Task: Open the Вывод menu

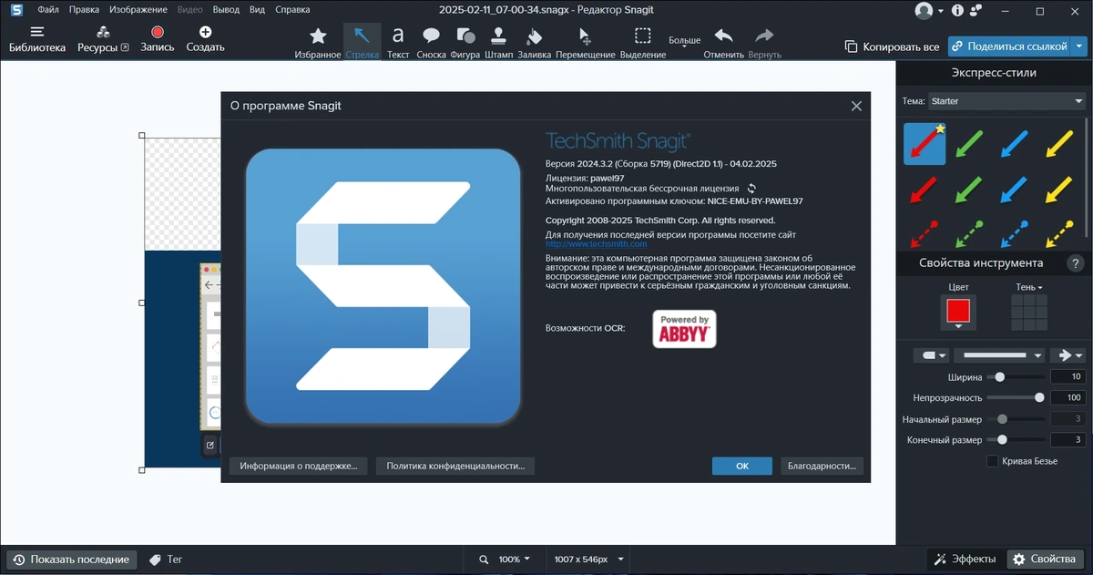Action: [226, 10]
